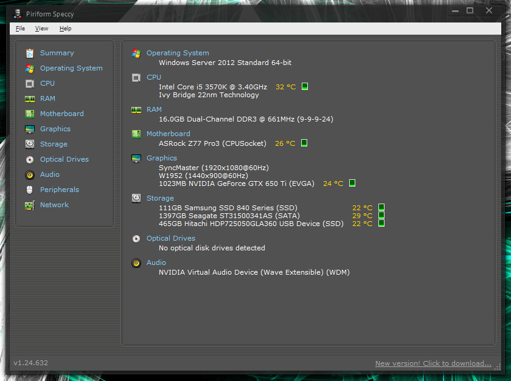Click the Optical Drives disc icon in summary panel
This screenshot has width=511, height=381.
[x=136, y=239]
